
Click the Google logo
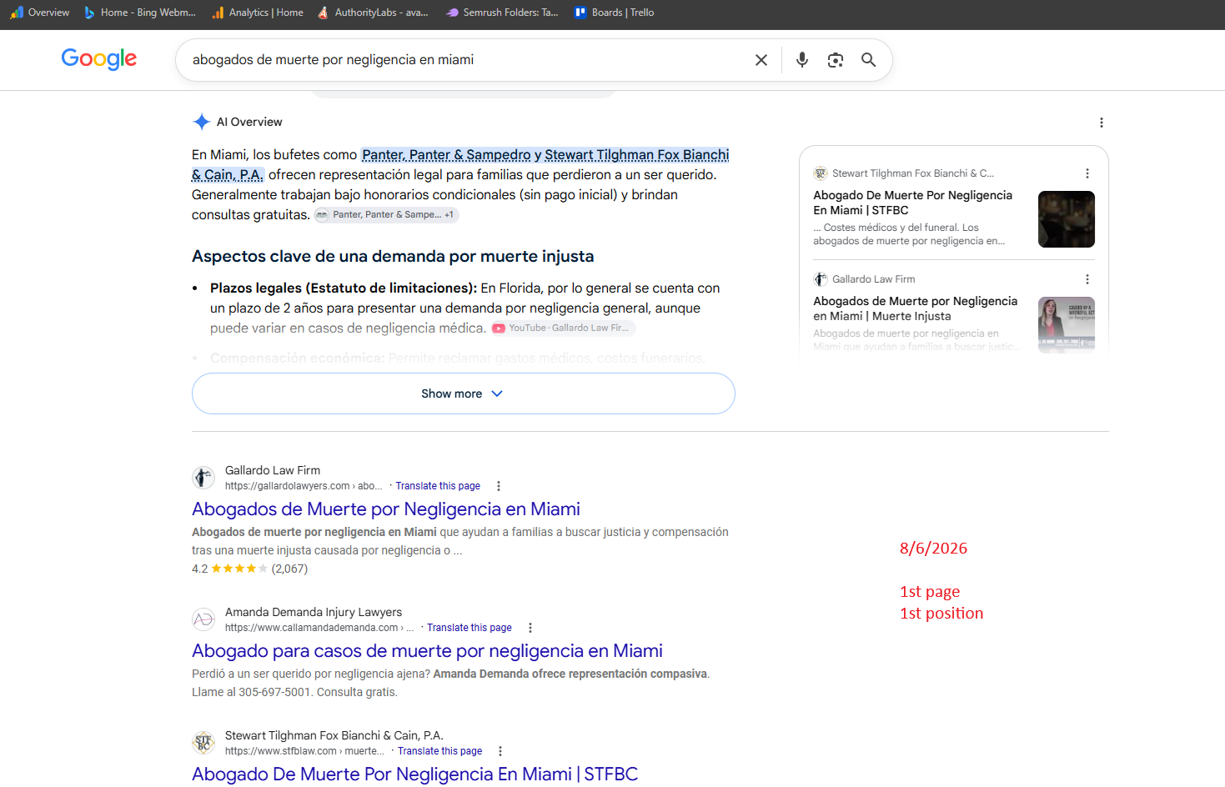click(x=99, y=59)
